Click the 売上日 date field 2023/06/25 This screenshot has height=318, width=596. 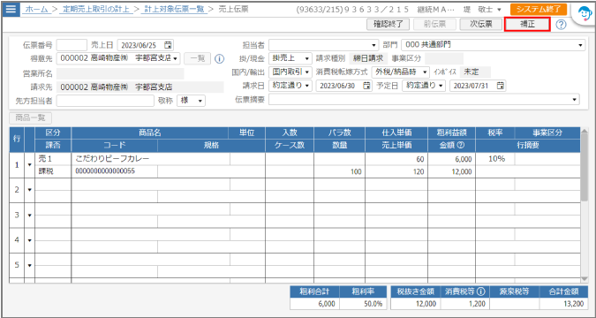point(145,45)
